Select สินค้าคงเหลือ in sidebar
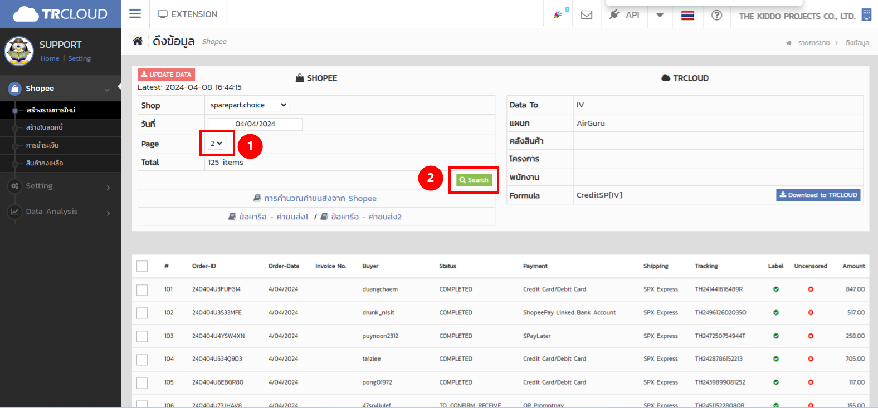The width and height of the screenshot is (878, 408). click(45, 163)
